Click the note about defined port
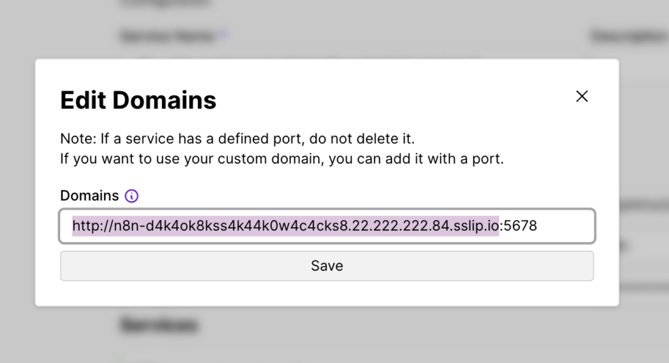 tap(238, 139)
